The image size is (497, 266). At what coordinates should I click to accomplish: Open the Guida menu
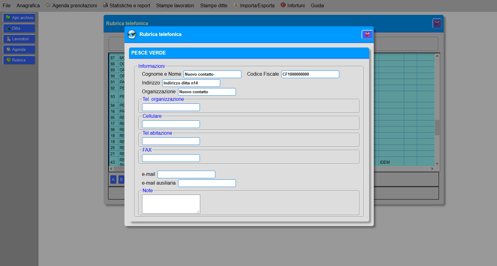(317, 5)
